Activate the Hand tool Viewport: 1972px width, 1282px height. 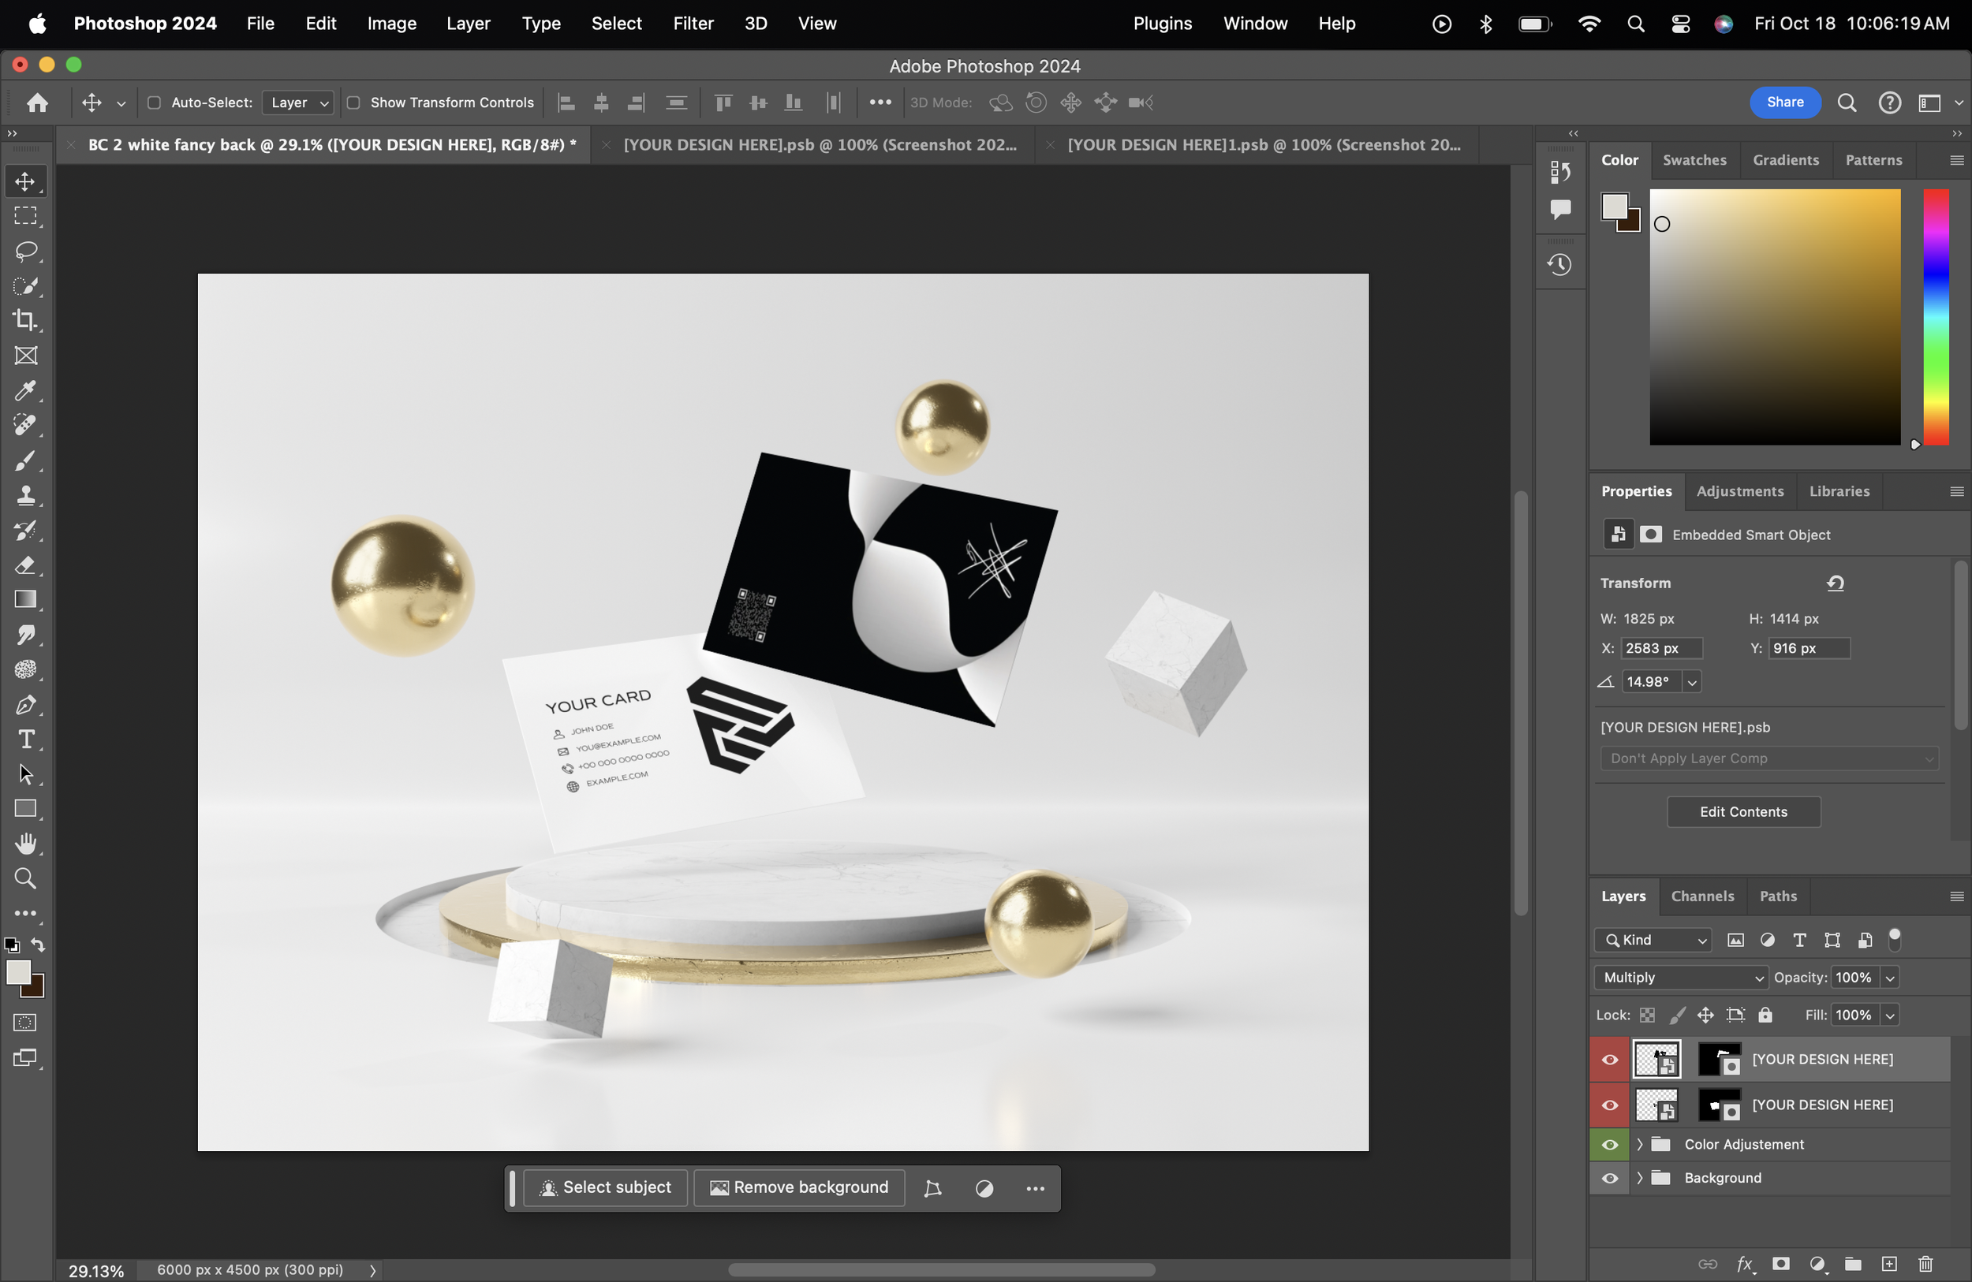[26, 843]
